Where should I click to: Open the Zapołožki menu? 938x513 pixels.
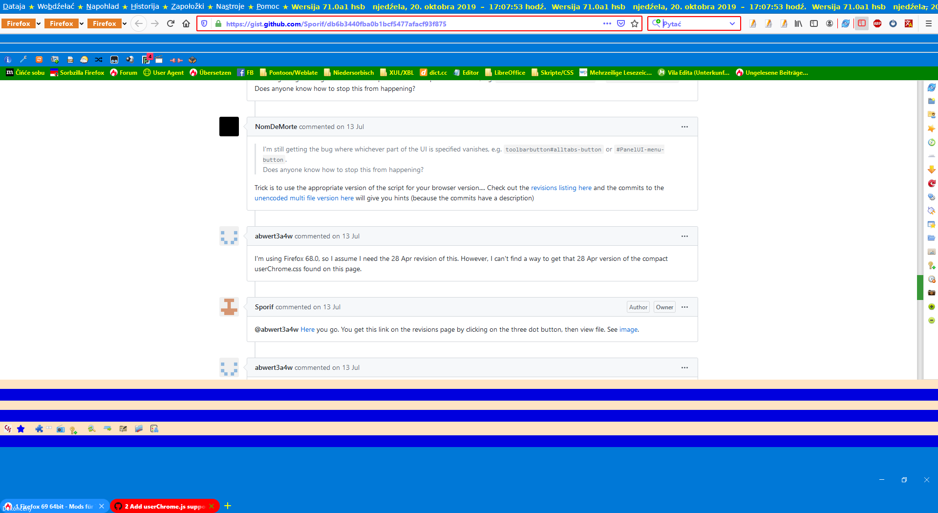click(x=188, y=6)
